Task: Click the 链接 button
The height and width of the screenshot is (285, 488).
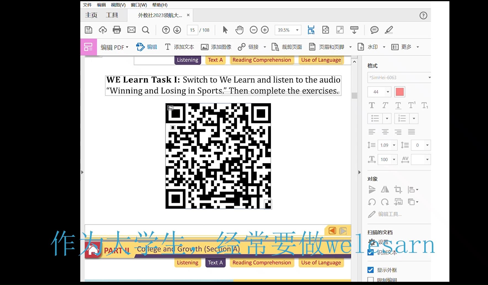Action: pyautogui.click(x=248, y=47)
